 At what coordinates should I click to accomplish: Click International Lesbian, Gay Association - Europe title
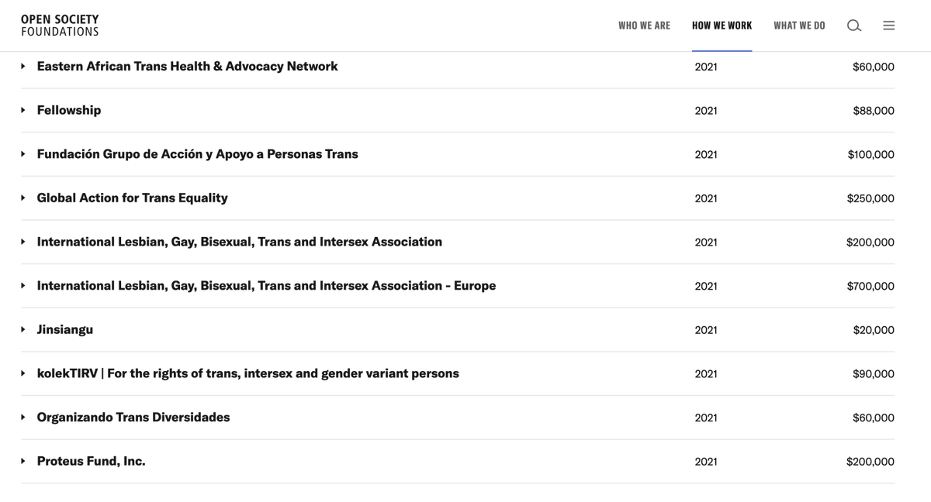[x=266, y=286]
